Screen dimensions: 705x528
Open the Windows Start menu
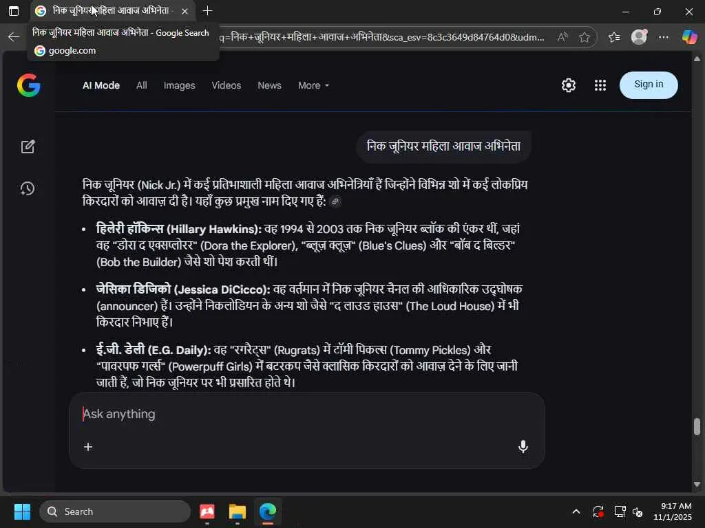coord(22,511)
